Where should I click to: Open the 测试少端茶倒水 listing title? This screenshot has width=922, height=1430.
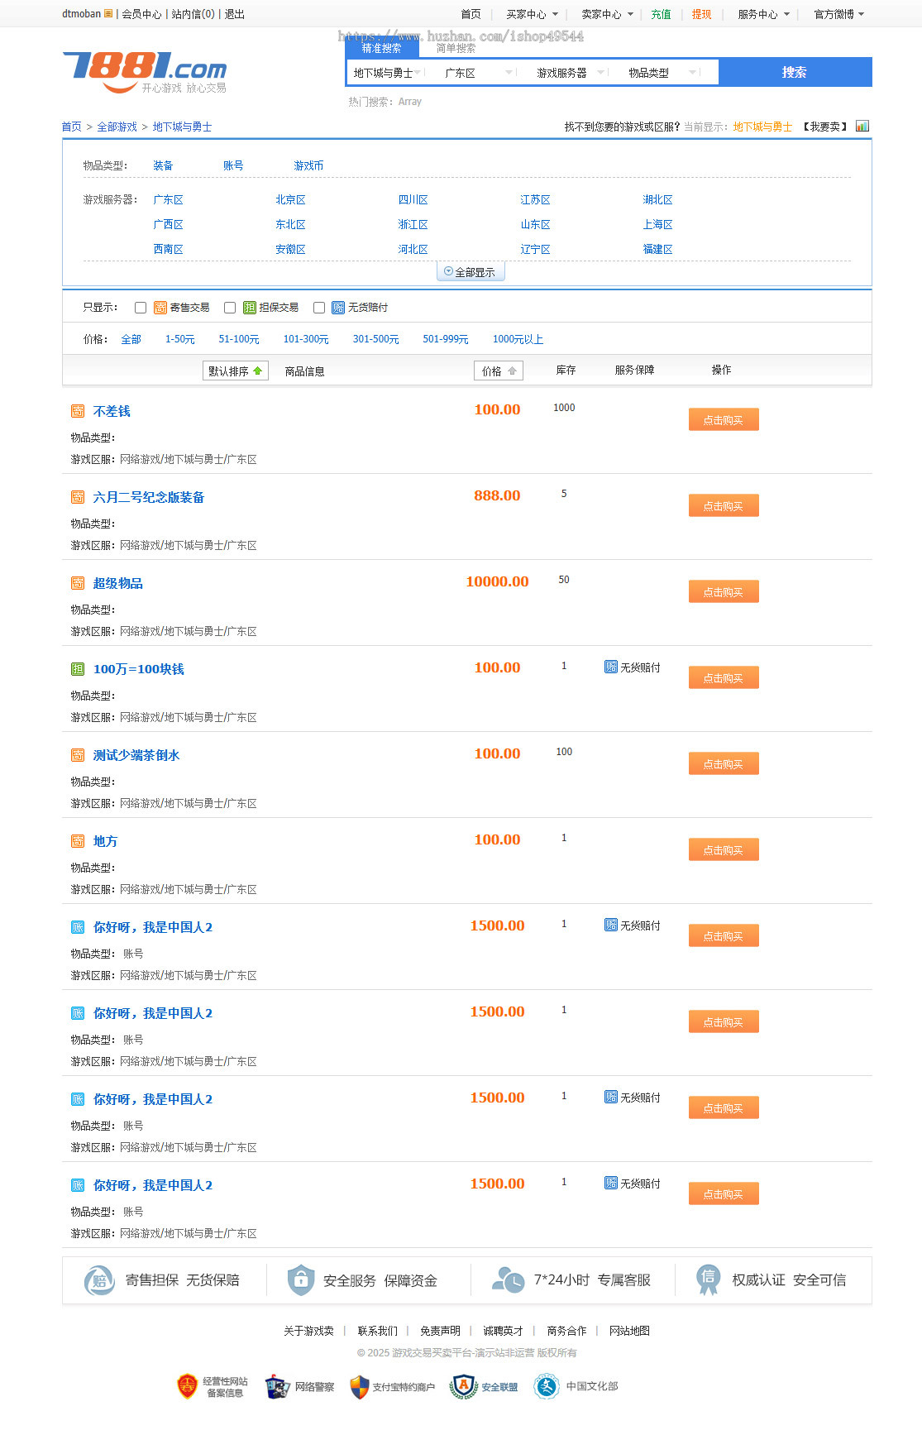[x=136, y=755]
